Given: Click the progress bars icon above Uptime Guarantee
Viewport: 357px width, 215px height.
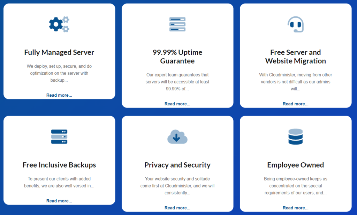Looking at the screenshot, I should coord(177,24).
